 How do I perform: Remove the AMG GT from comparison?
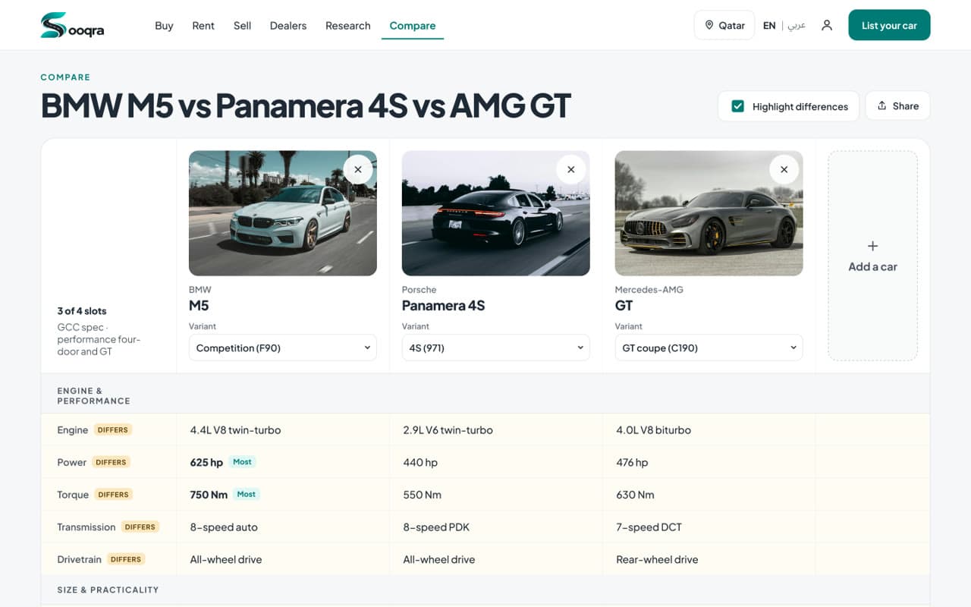784,169
